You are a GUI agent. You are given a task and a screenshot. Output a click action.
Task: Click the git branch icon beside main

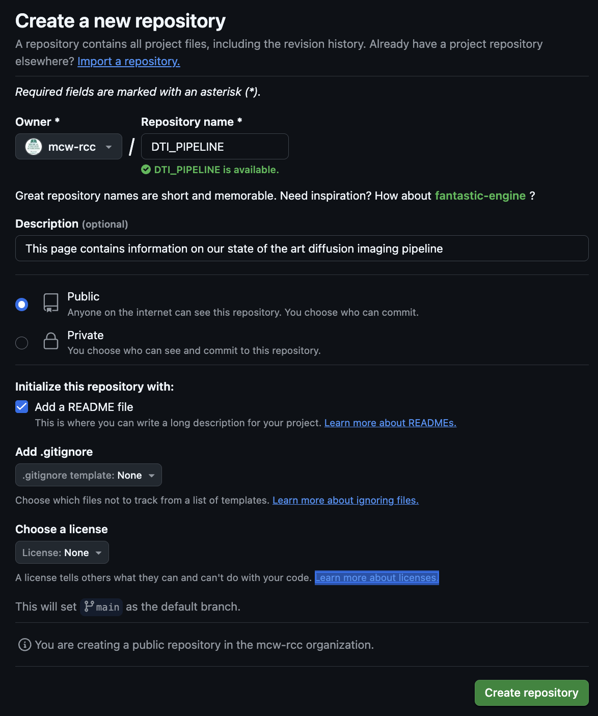pos(89,607)
